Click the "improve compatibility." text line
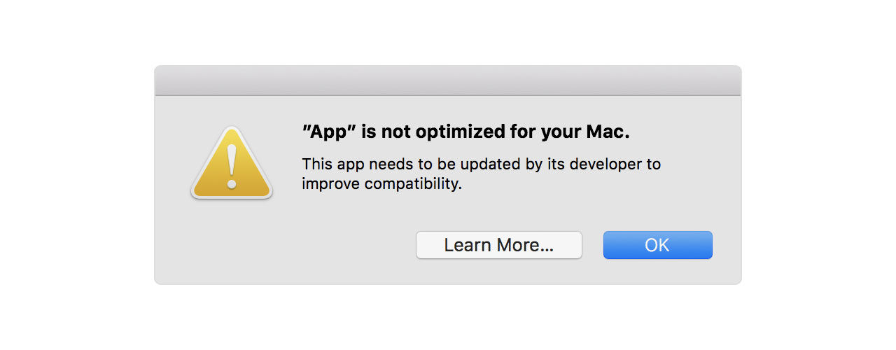This screenshot has width=896, height=350. click(x=382, y=185)
